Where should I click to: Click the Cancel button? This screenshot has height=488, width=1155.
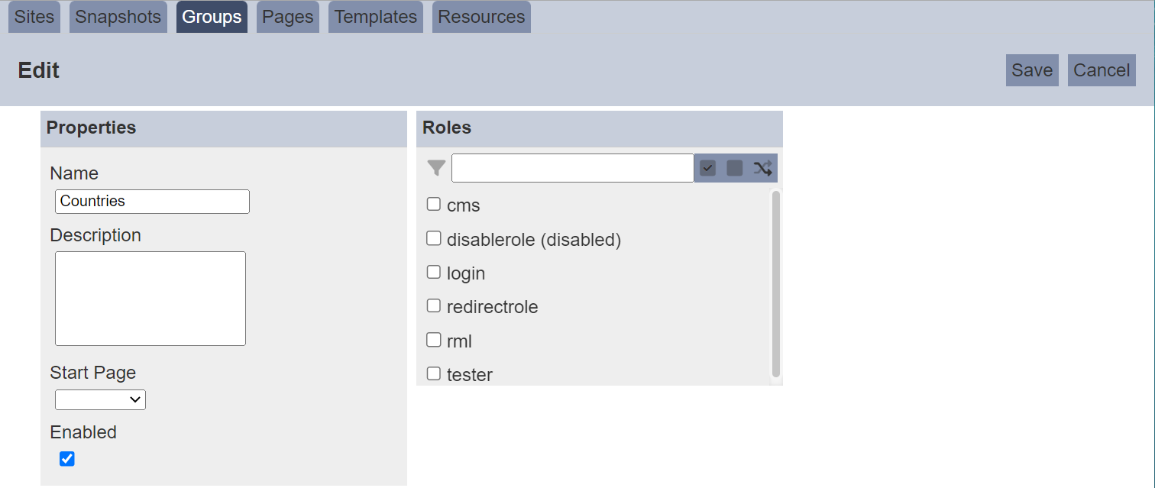point(1102,70)
